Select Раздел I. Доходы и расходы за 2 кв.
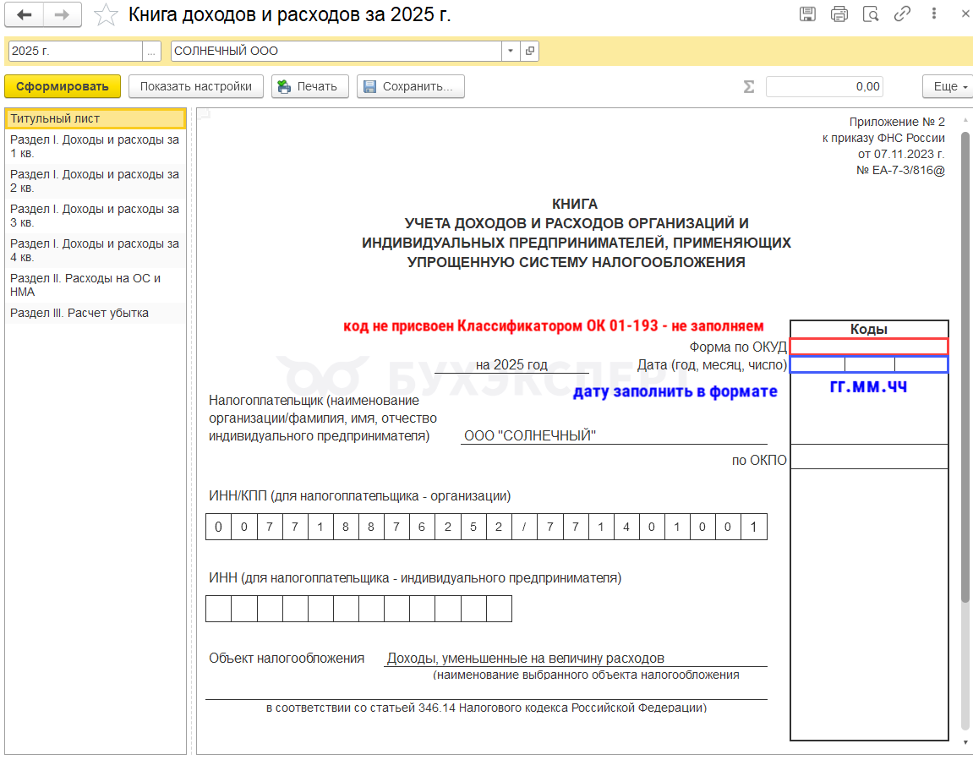The image size is (973, 760). point(95,181)
